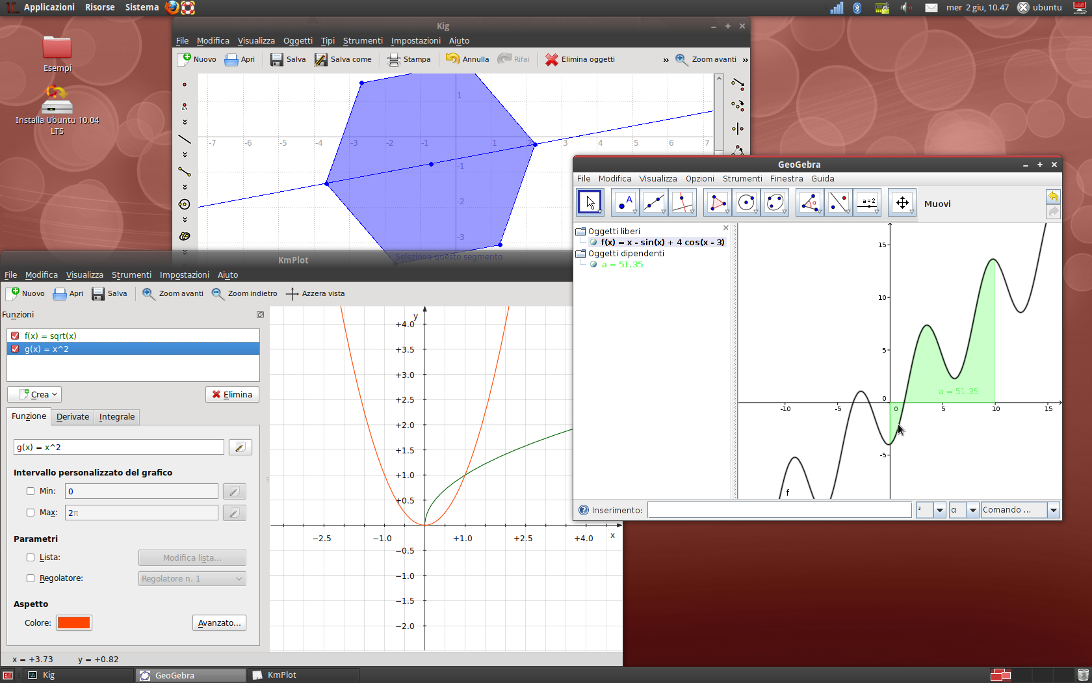Image resolution: width=1092 pixels, height=683 pixels.
Task: Open Strumenti menu in KmPlot
Action: coord(131,275)
